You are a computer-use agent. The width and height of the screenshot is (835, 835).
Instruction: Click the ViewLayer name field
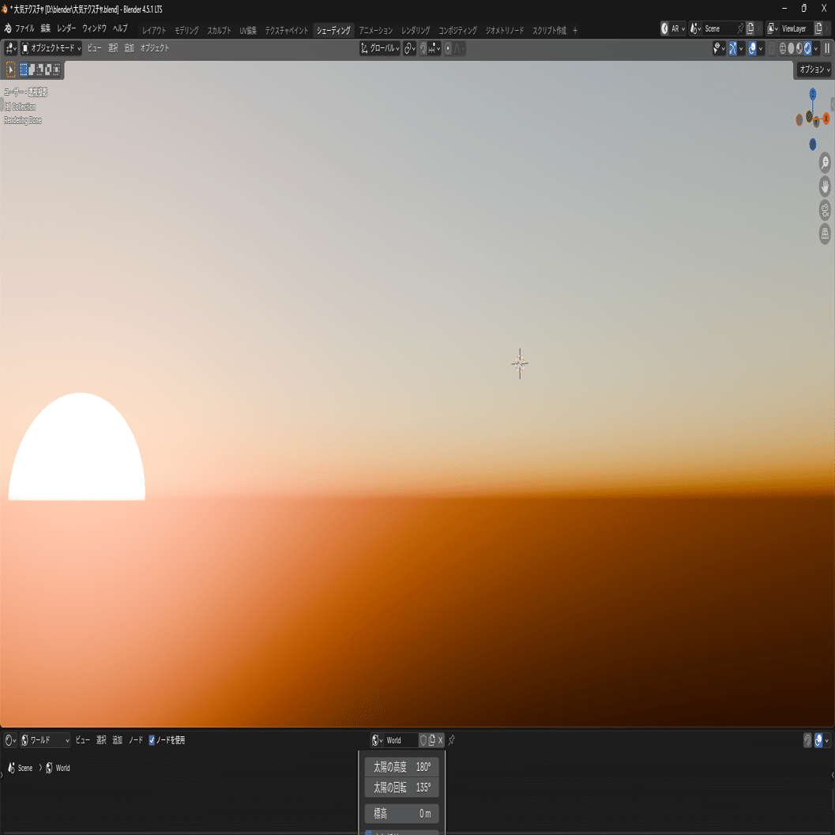(x=796, y=28)
